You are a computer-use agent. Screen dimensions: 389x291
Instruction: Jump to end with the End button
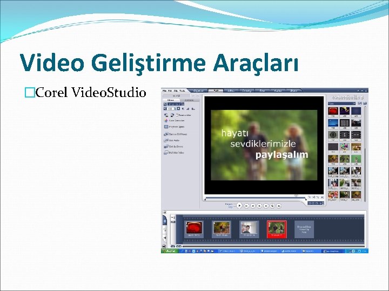point(266,206)
